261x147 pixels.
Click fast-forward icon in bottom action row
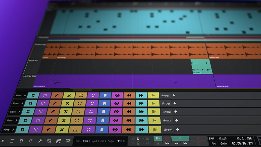142,130
